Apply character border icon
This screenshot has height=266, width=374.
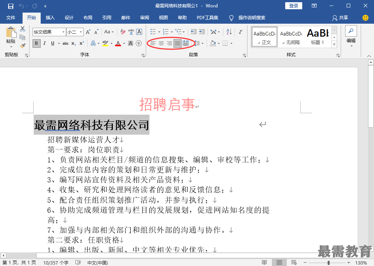(x=139, y=32)
